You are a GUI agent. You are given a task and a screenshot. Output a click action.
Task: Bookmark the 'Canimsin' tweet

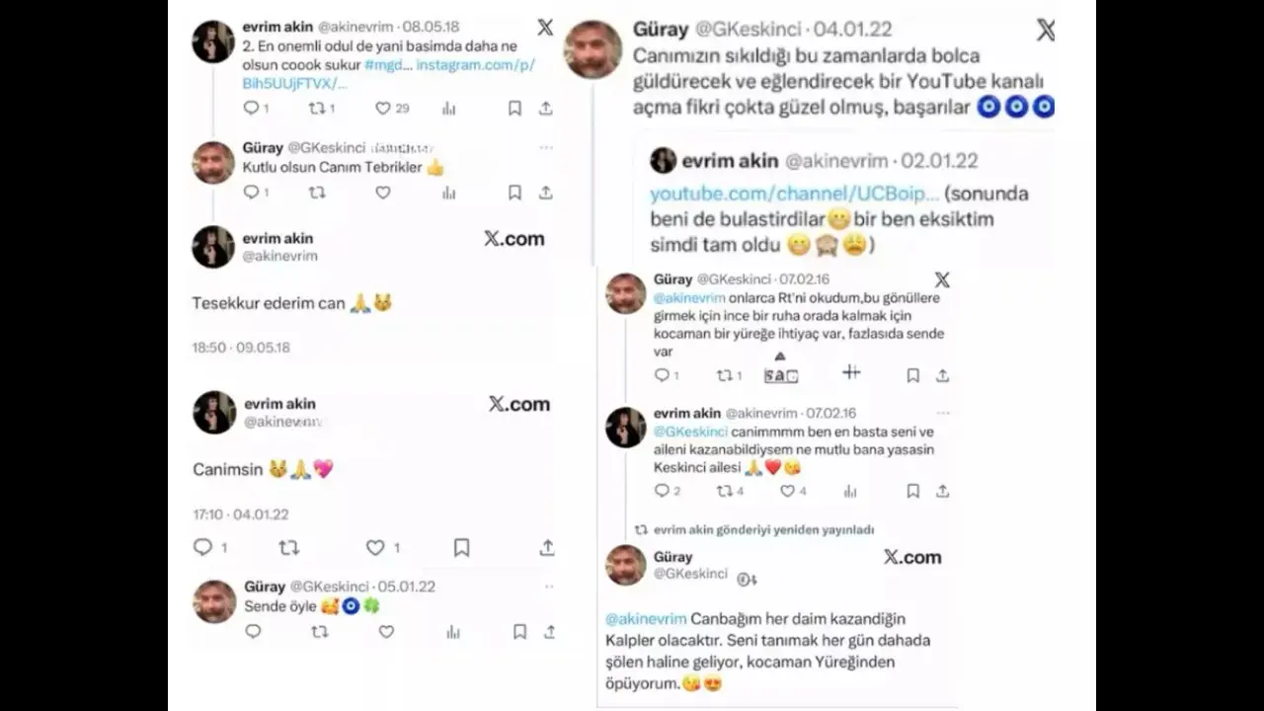(x=461, y=547)
